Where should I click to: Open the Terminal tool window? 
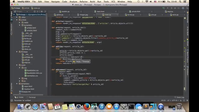pos(31,97)
